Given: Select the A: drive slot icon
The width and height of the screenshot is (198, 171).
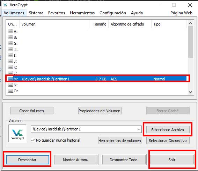Looking at the screenshot, I should coord(10,31).
